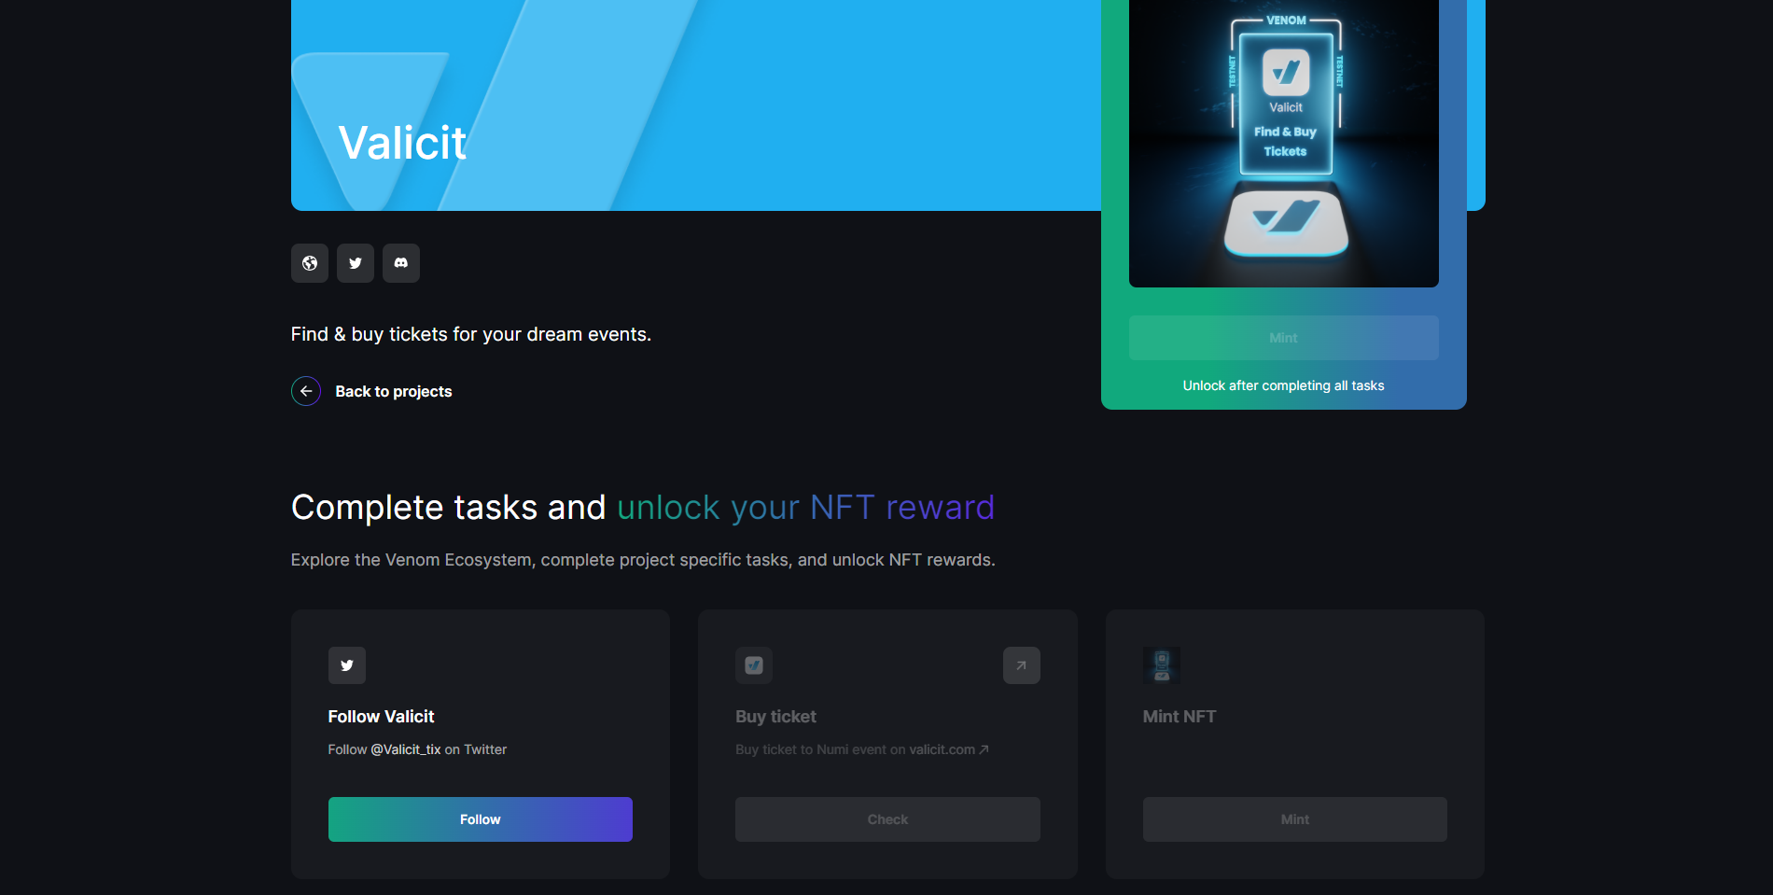Click the Follow Valicit card title

[381, 717]
